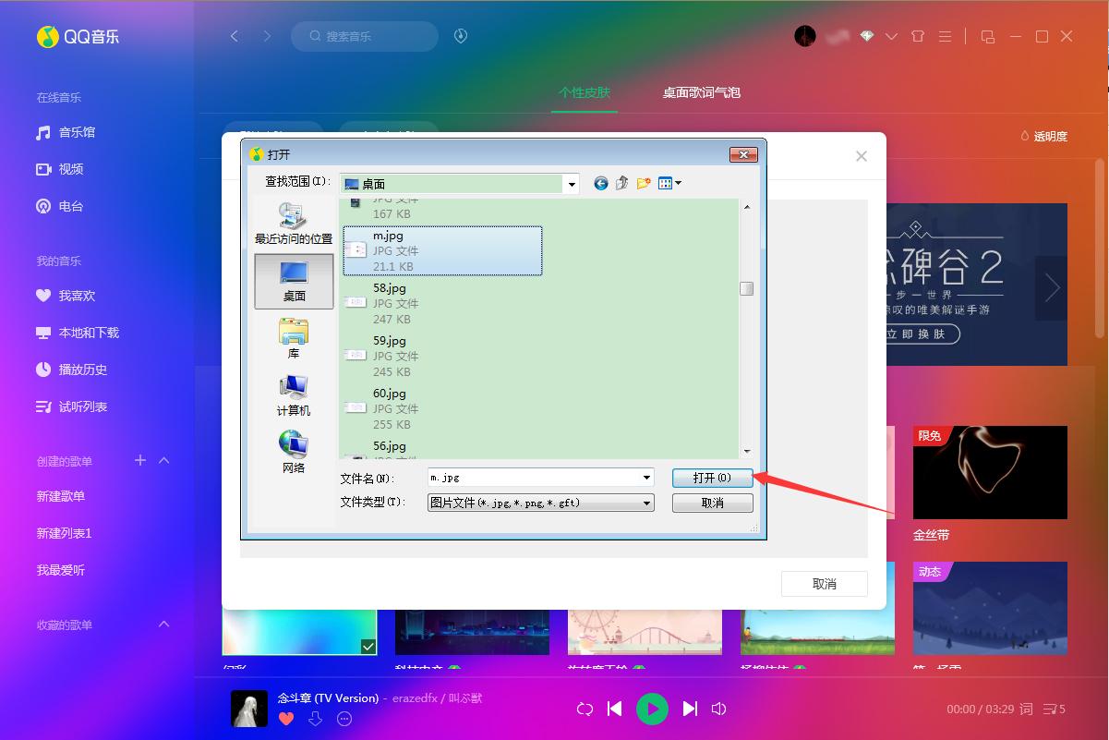Click the 打开(O) button
This screenshot has width=1109, height=740.
[x=712, y=478]
